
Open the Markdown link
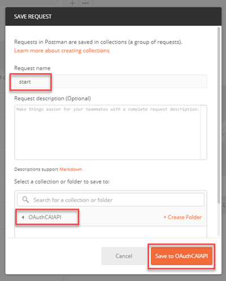coord(71,169)
